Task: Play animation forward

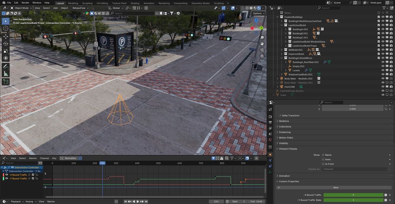Action: [x=138, y=202]
